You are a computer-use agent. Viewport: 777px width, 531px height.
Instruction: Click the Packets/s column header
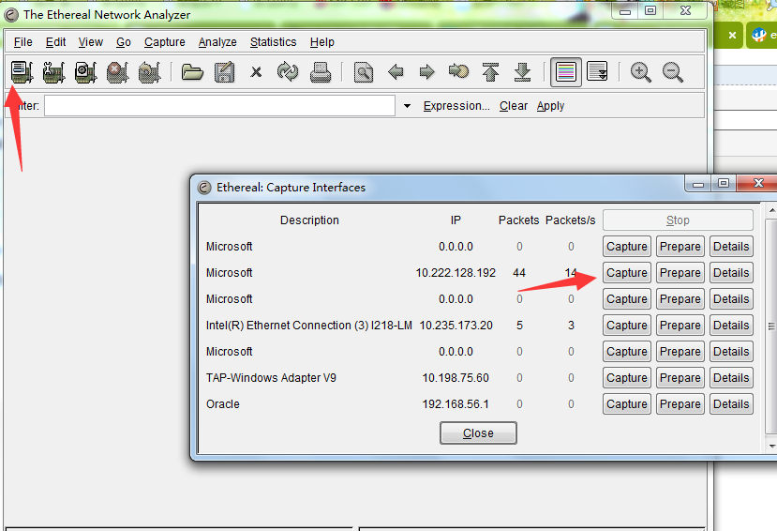tap(571, 220)
